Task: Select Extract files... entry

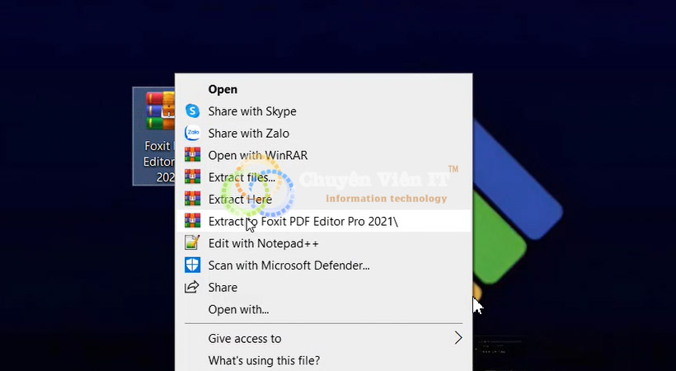Action: [x=323, y=177]
